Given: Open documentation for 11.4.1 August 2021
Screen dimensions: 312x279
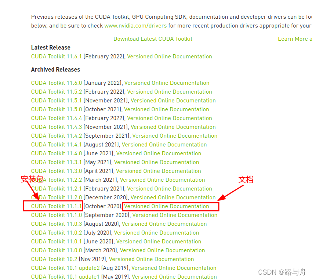Looking at the screenshot, I should tap(164, 145).
